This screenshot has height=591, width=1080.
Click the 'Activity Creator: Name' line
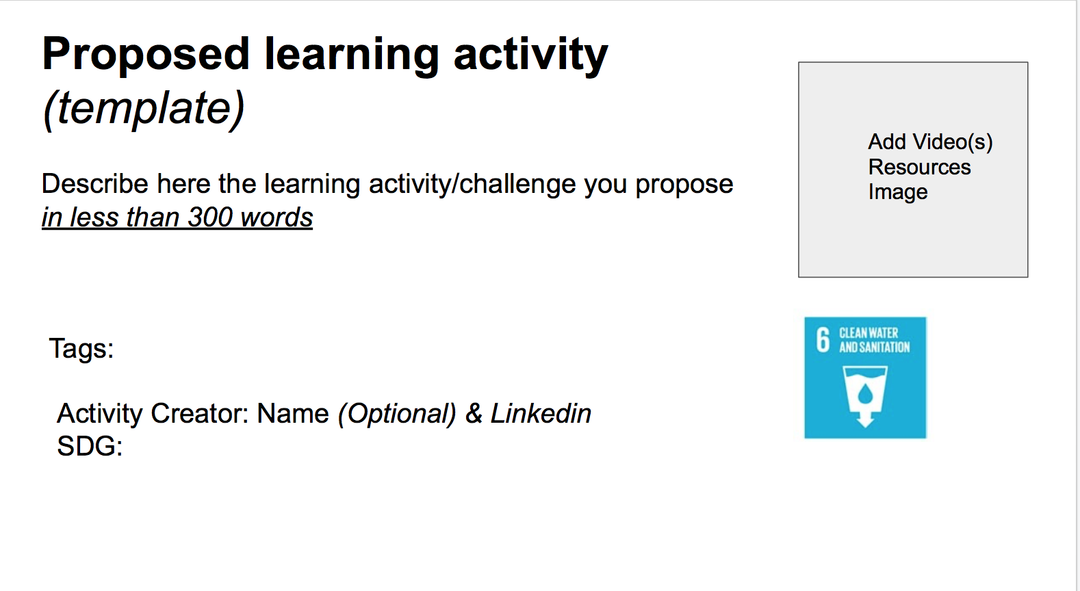pyautogui.click(x=193, y=414)
